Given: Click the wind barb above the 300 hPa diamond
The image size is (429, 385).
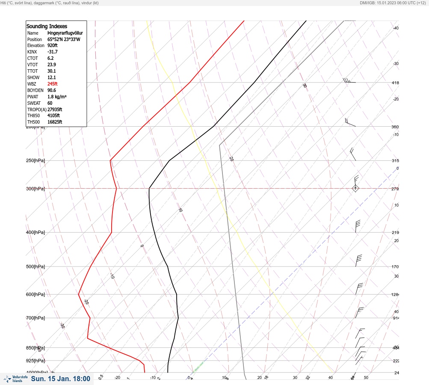Looking at the screenshot, I should pos(356,181).
